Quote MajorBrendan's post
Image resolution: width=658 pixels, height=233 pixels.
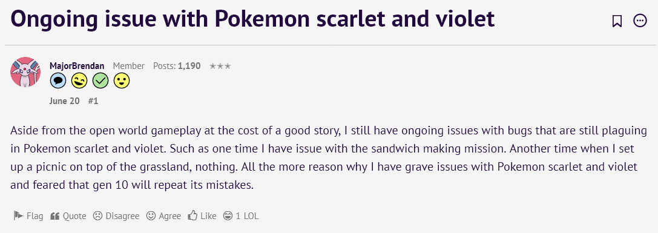(68, 216)
